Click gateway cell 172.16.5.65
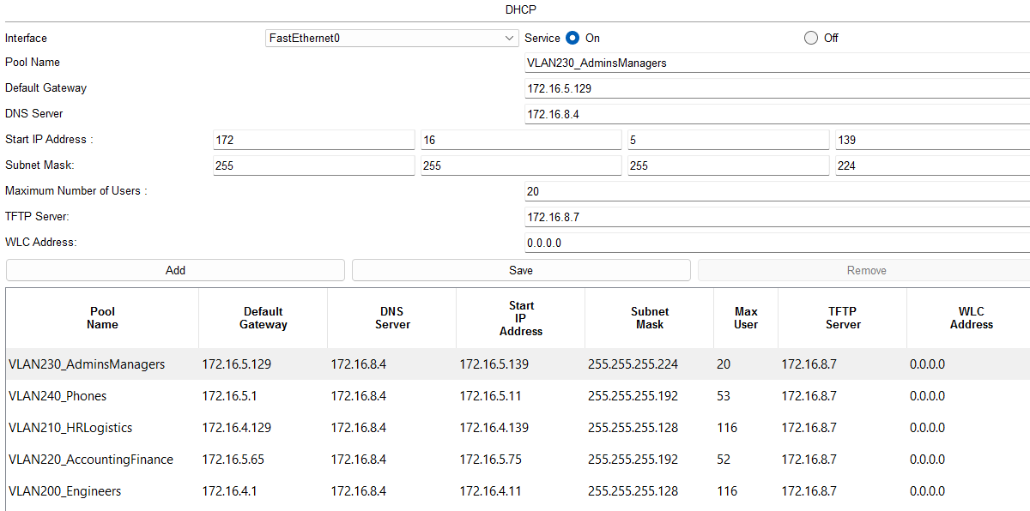 [x=264, y=460]
